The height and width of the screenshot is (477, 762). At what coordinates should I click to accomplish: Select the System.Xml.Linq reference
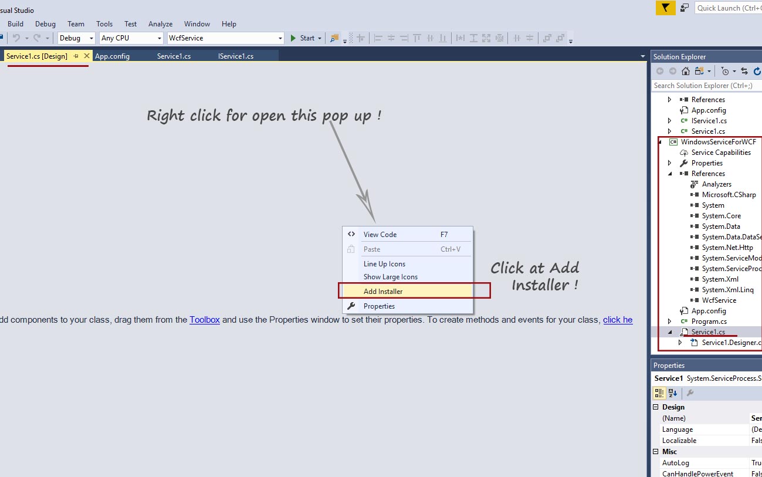pos(728,290)
